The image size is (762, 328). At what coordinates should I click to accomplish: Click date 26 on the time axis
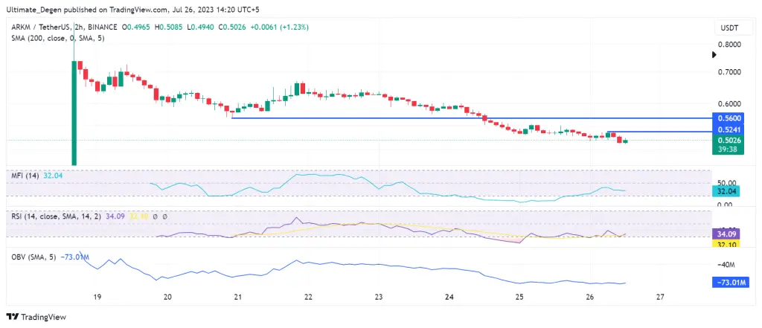coord(589,297)
